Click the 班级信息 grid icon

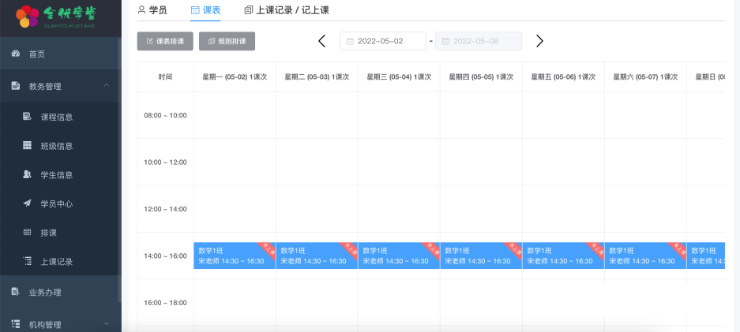point(27,146)
